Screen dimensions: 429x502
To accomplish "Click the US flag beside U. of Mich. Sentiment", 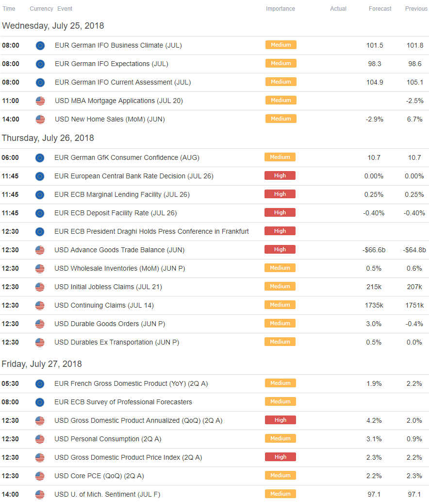I will (x=40, y=494).
